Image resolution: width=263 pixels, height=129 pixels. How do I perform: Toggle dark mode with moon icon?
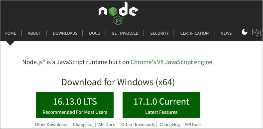click(245, 32)
